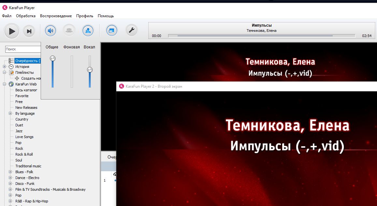Open Весь каталог category
Screen dimensions: 377x206
click(x=26, y=90)
